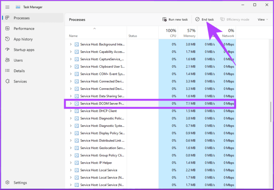Screen dimensions: 274x190
Task: Click gear icon of DHCP Client process
Action: [x=77, y=111]
